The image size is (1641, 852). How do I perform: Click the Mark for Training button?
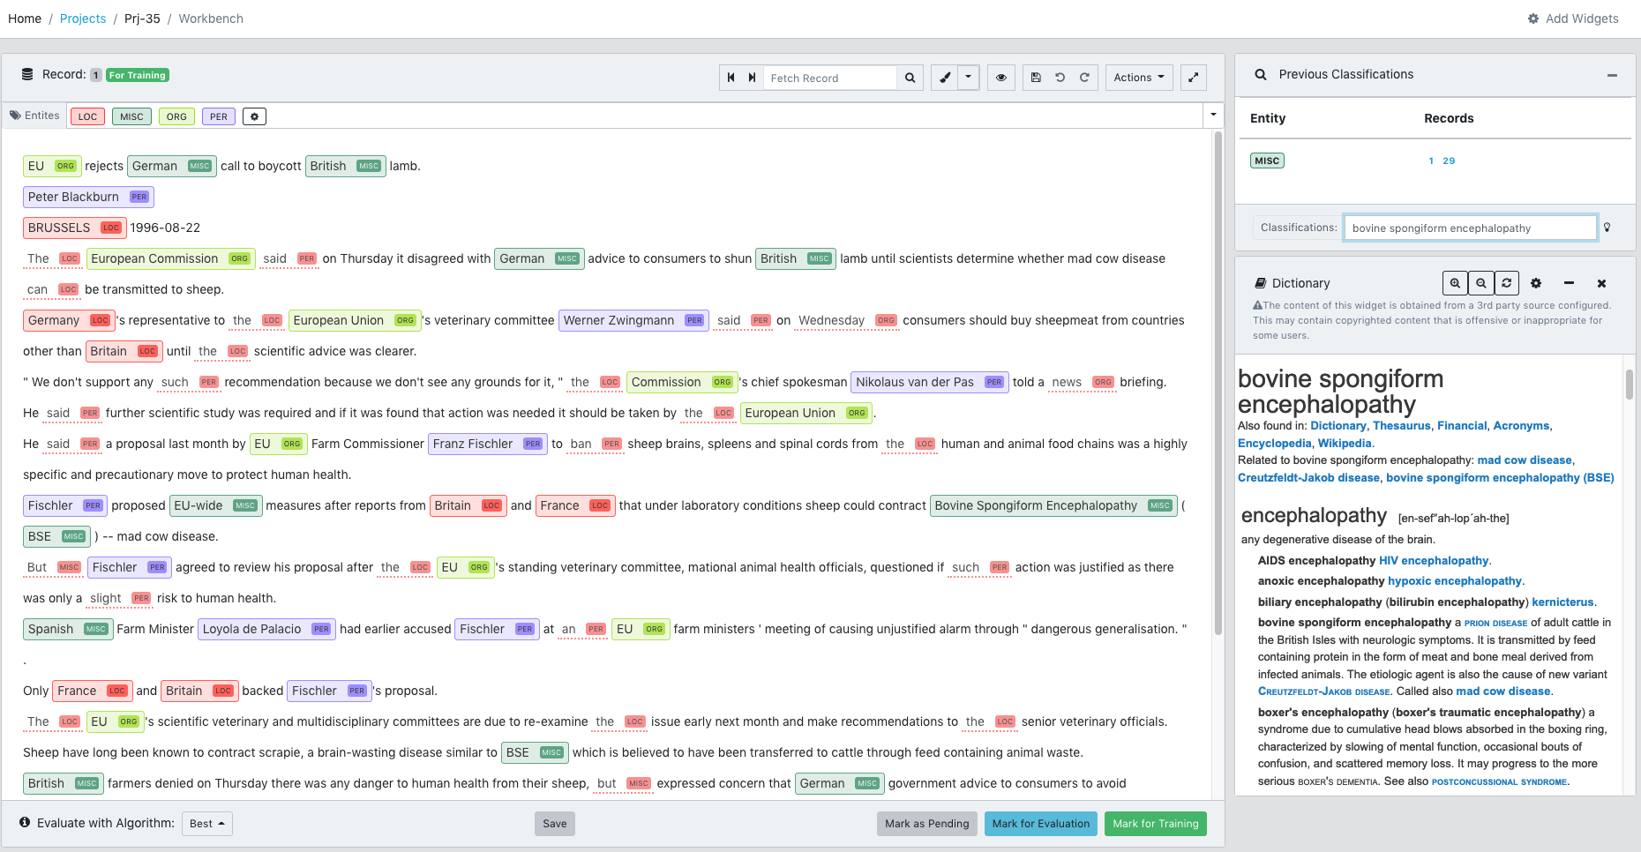[x=1155, y=823]
